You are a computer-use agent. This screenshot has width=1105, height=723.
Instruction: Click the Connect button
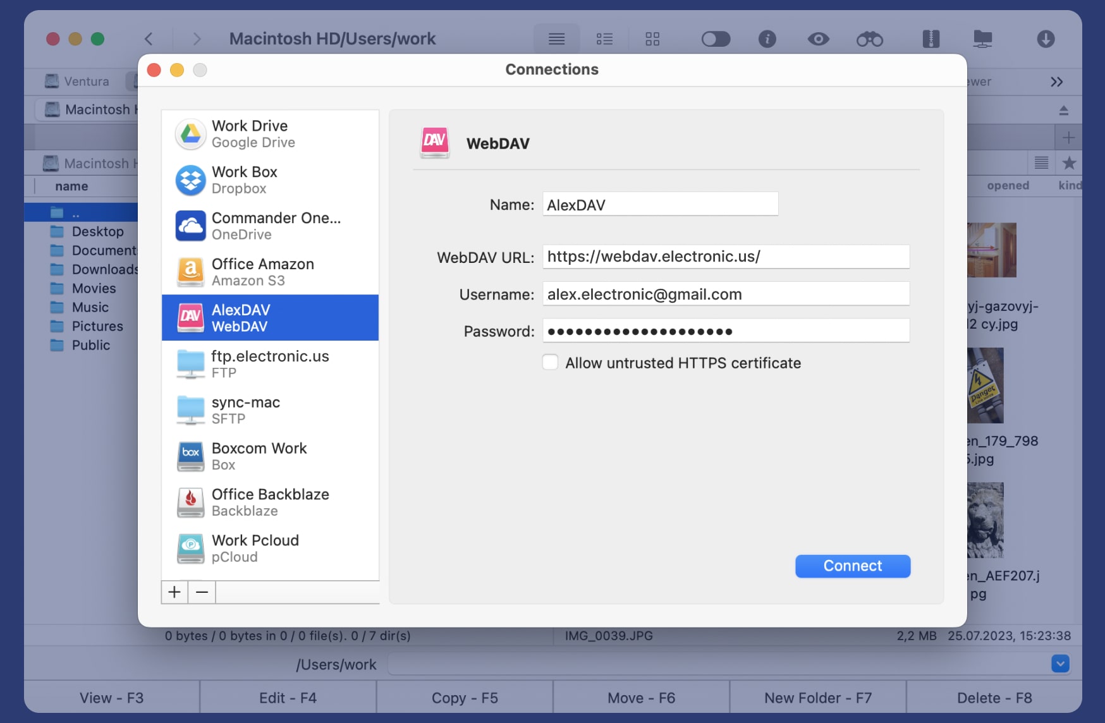point(852,566)
